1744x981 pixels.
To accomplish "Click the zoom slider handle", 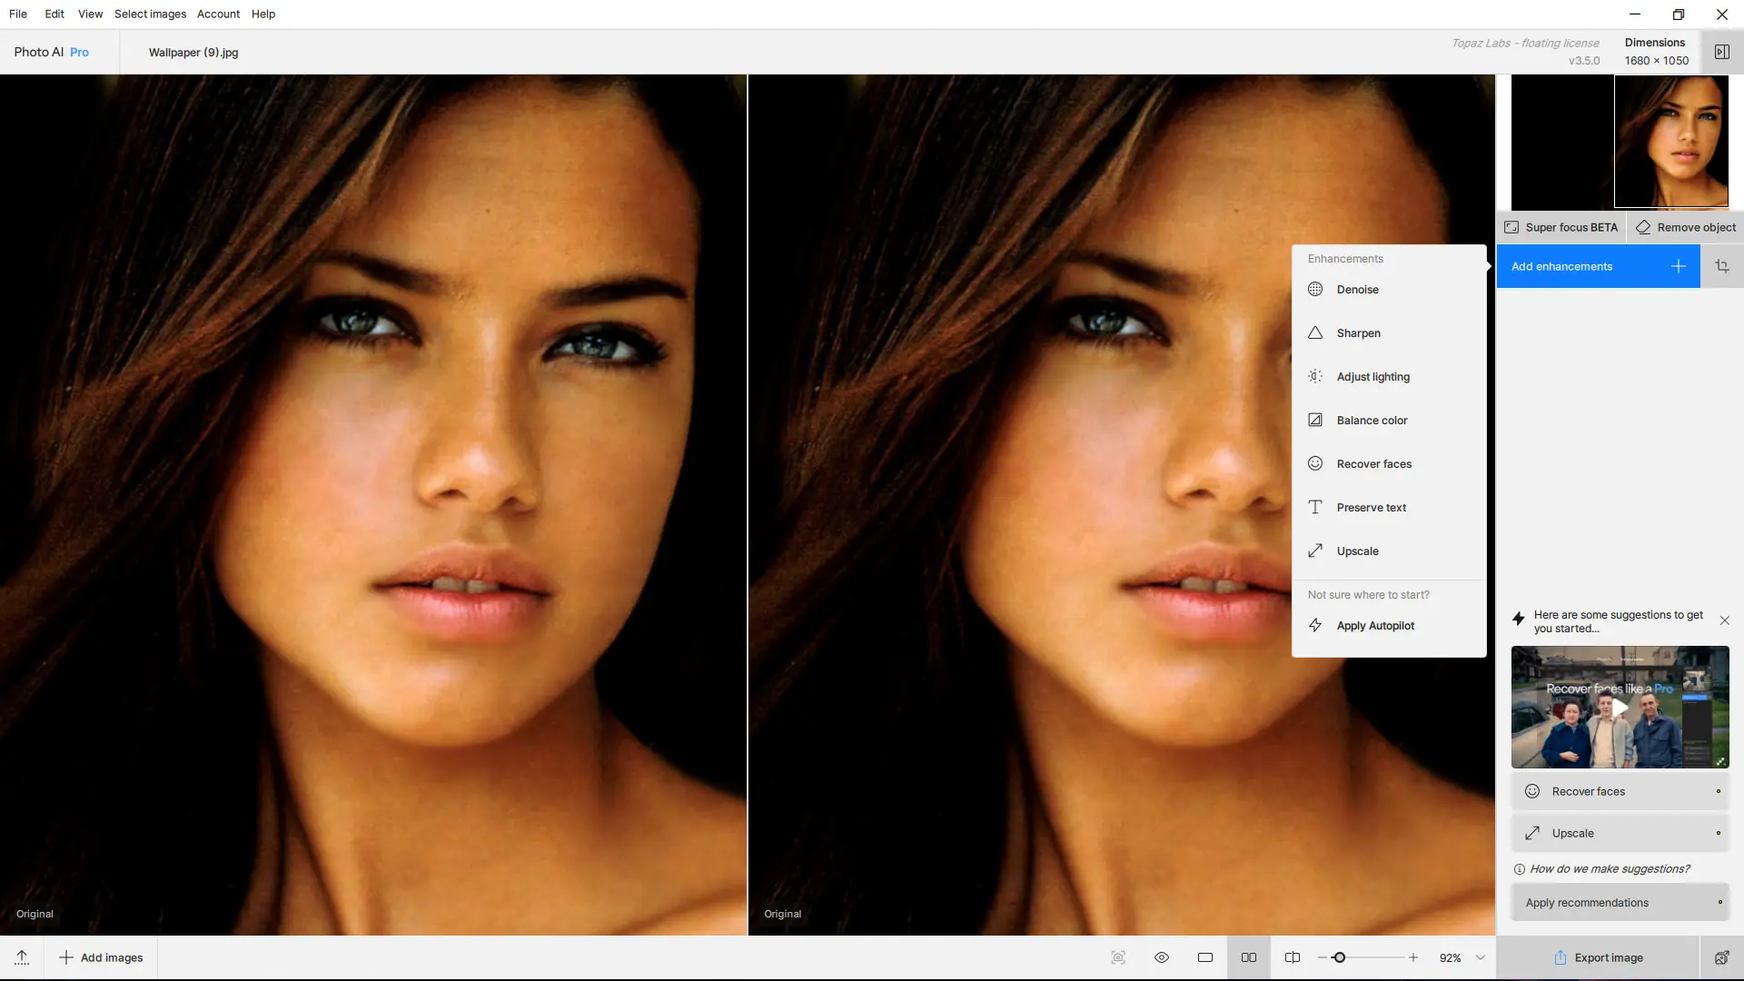I will pos(1339,957).
